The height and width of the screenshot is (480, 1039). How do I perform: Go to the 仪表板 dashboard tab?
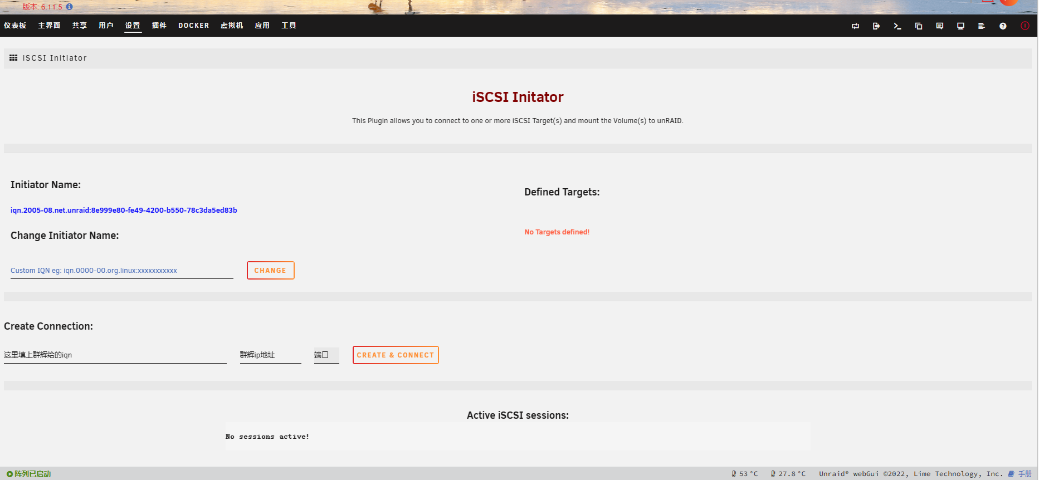[15, 26]
